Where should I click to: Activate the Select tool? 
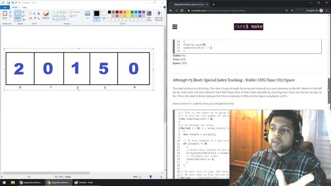(18, 14)
